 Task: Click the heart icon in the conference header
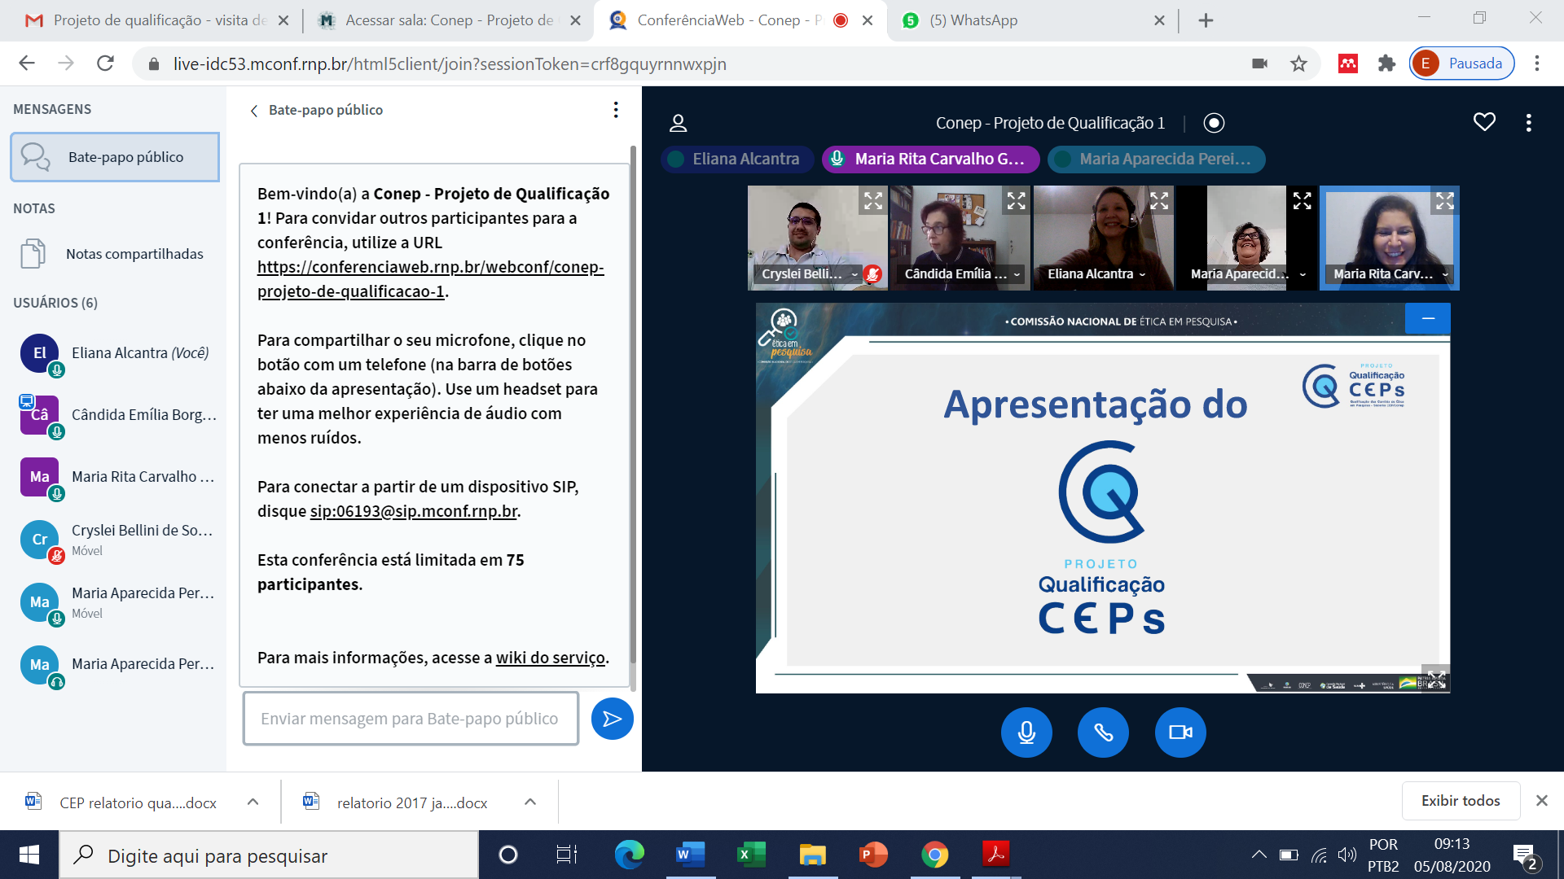pyautogui.click(x=1484, y=122)
